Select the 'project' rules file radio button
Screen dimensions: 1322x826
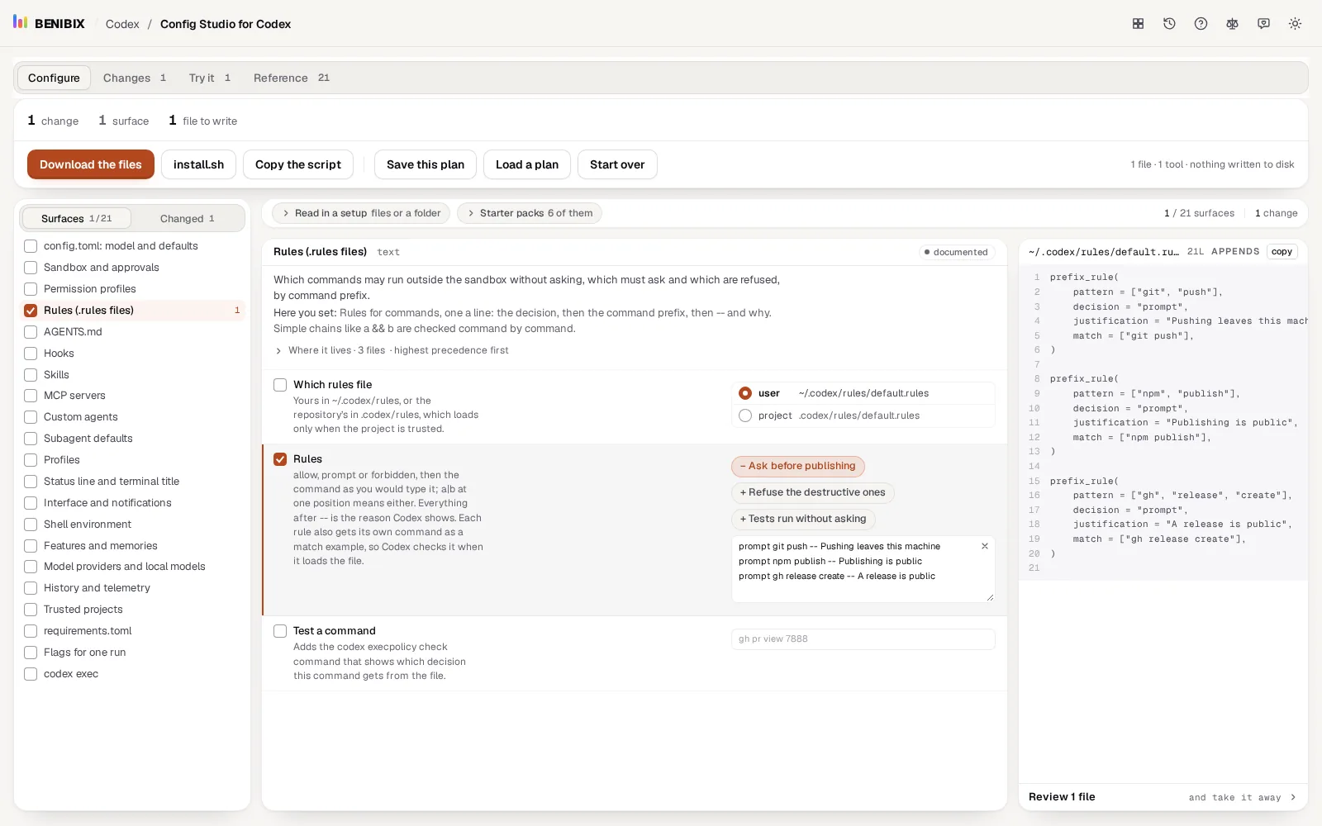pyautogui.click(x=745, y=415)
